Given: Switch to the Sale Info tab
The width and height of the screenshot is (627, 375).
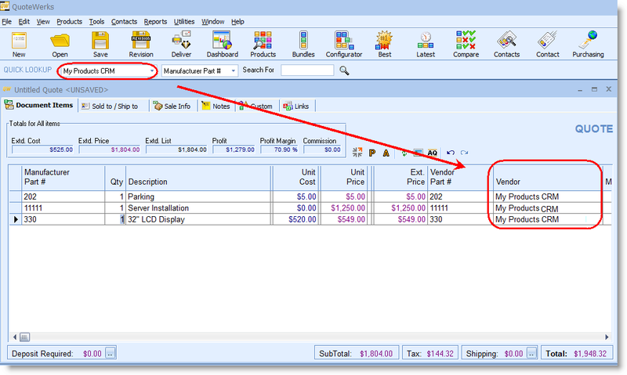Looking at the screenshot, I should point(172,106).
